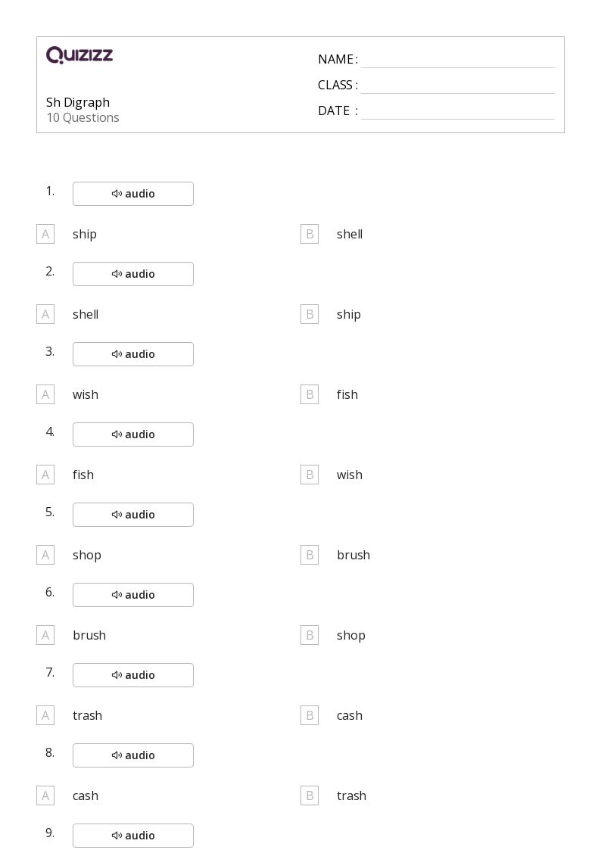Screen dimensions: 601x850
Task: Tick option B "brush" in question 5
Action: (310, 555)
